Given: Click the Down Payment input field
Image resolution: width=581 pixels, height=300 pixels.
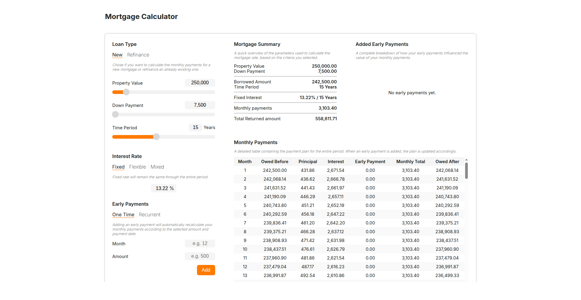Looking at the screenshot, I should point(200,105).
